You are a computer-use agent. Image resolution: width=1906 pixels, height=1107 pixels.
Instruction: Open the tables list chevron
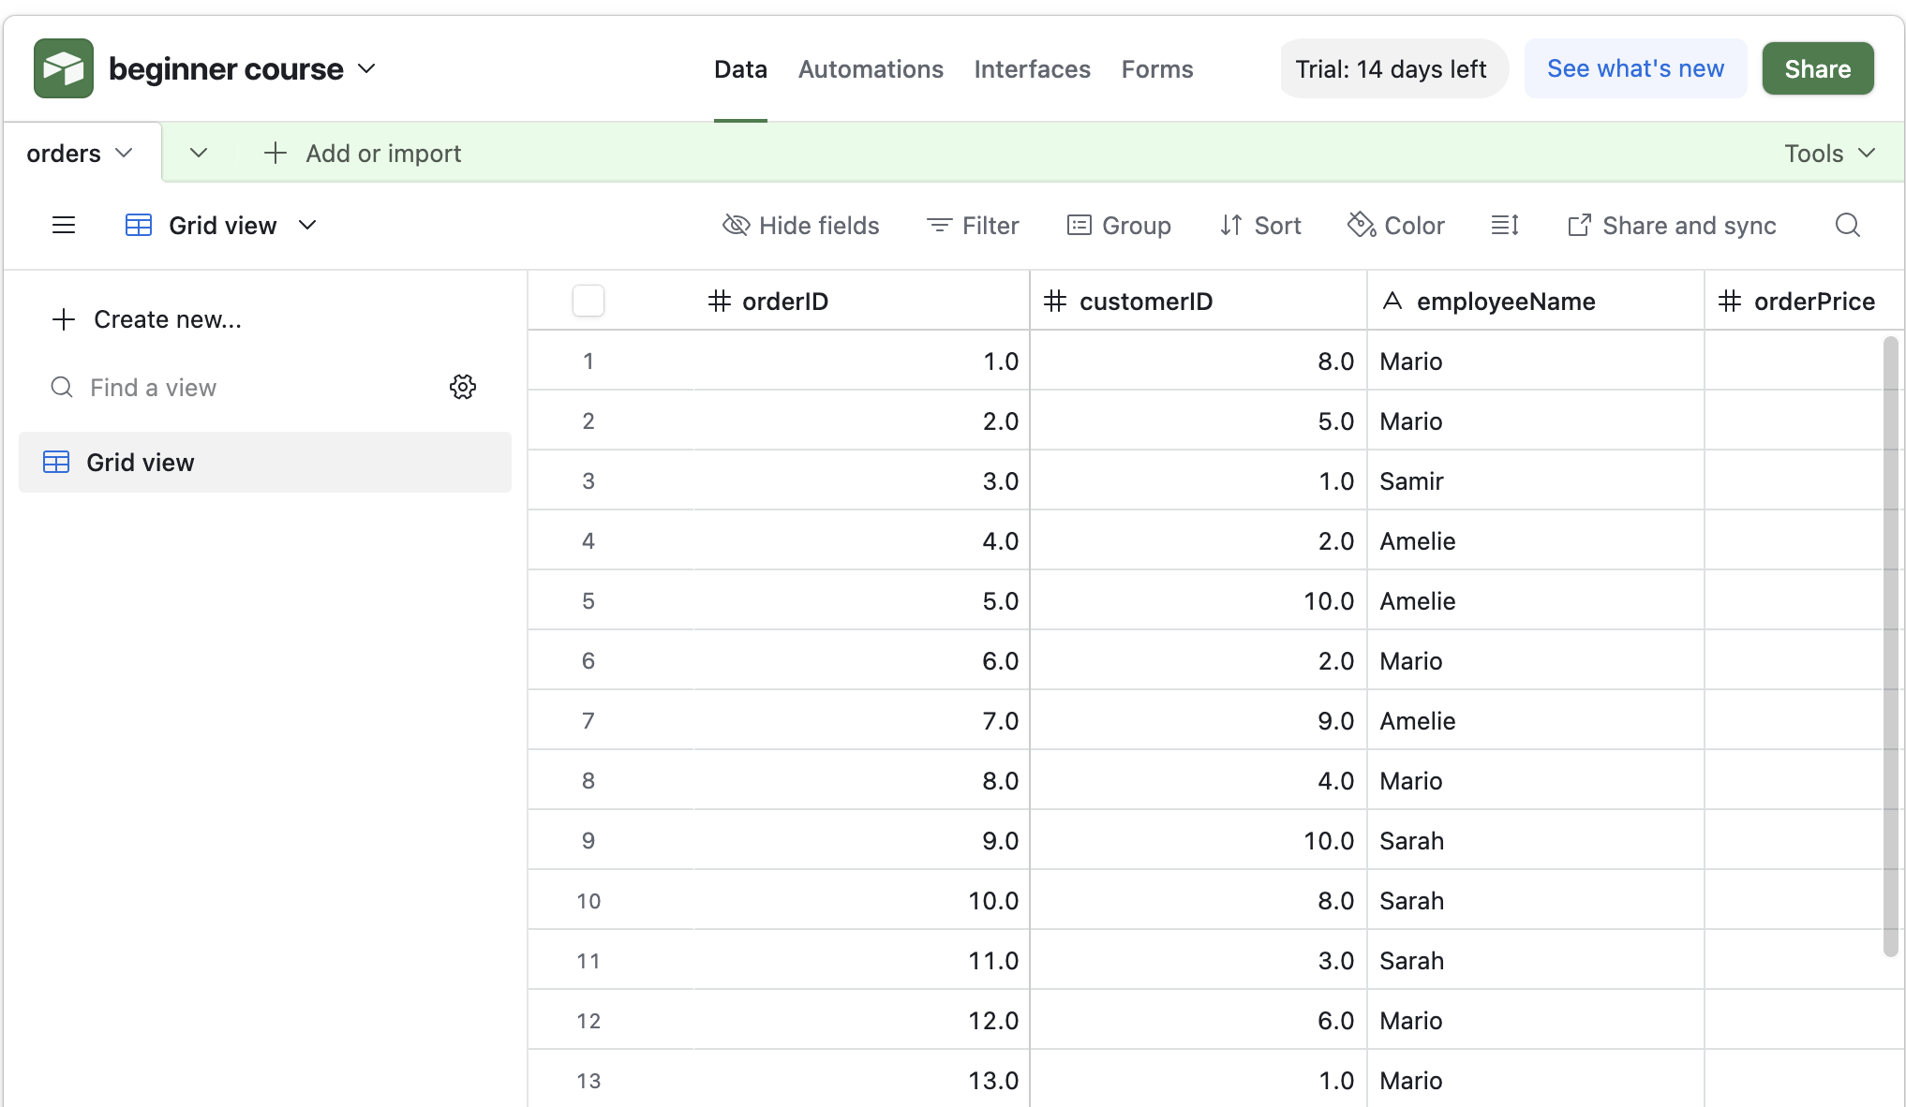[x=199, y=153]
